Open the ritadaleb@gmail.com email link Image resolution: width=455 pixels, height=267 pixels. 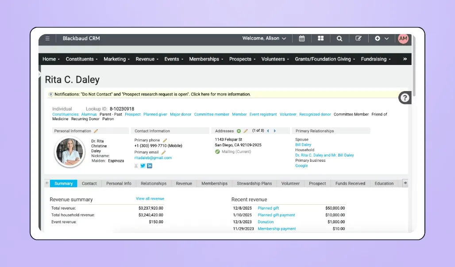tap(153, 158)
